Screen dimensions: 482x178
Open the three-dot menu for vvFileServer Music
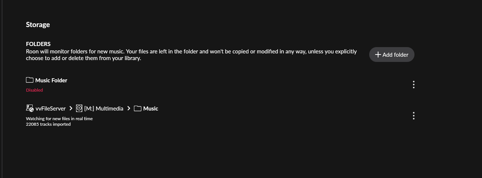[414, 116]
